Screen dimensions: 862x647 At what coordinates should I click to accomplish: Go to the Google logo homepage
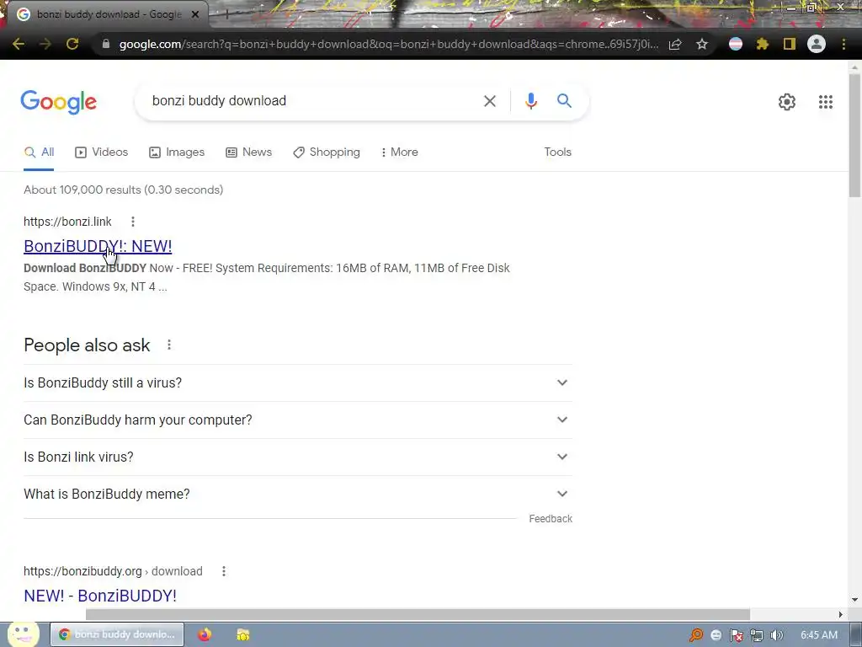pyautogui.click(x=59, y=102)
